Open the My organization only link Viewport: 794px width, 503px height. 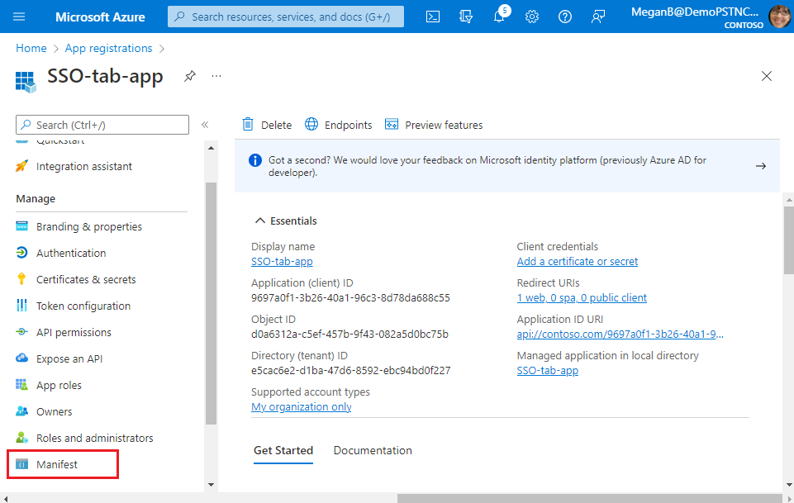301,406
